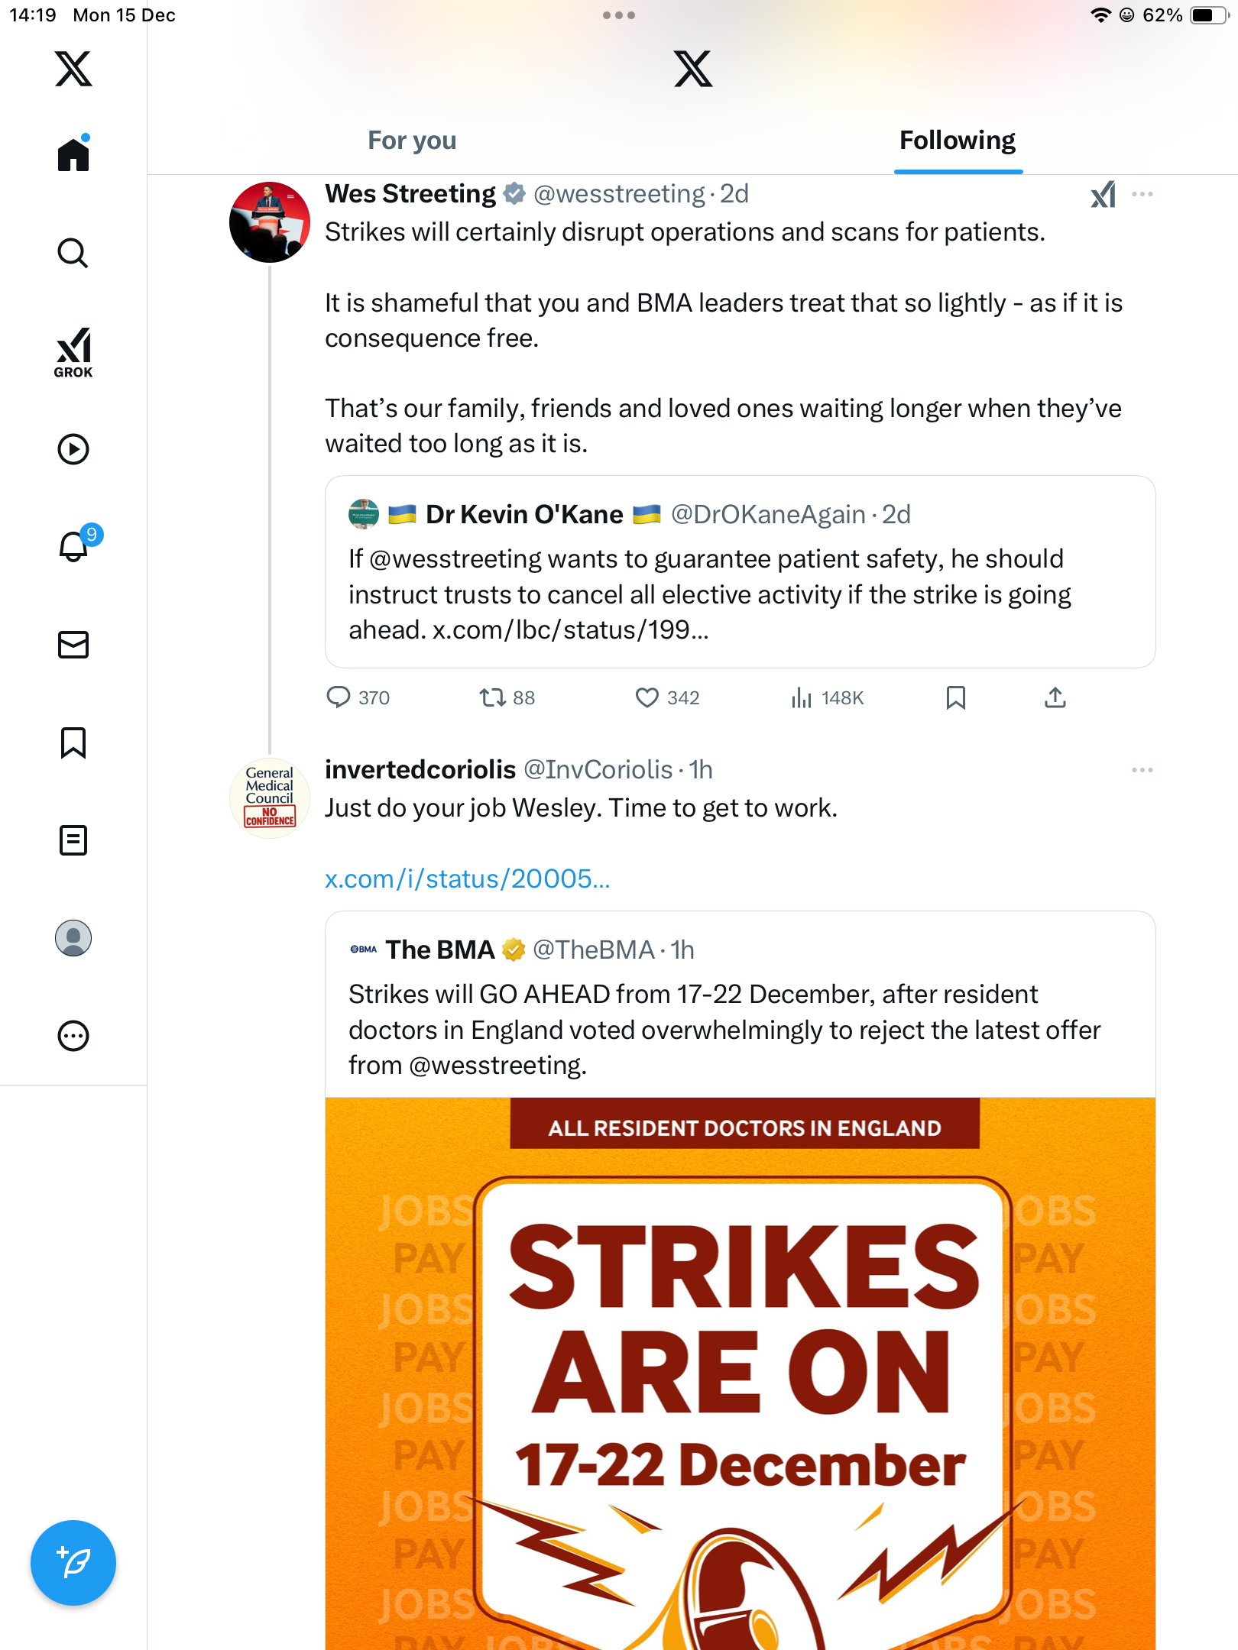The image size is (1238, 1650).
Task: Open the sidebar More circle menu
Action: (73, 1036)
